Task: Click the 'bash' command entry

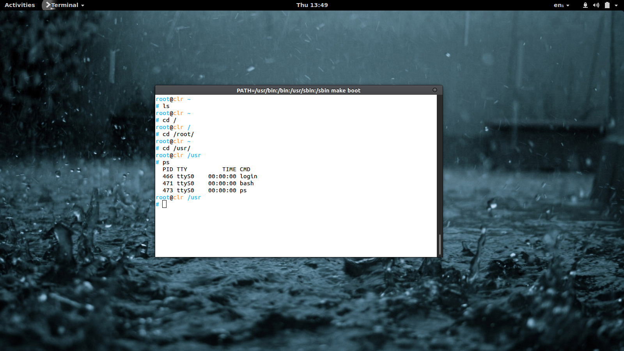Action: point(247,183)
